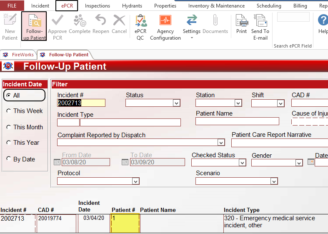Click the Patient Name column header
The image size is (328, 234).
[158, 210]
